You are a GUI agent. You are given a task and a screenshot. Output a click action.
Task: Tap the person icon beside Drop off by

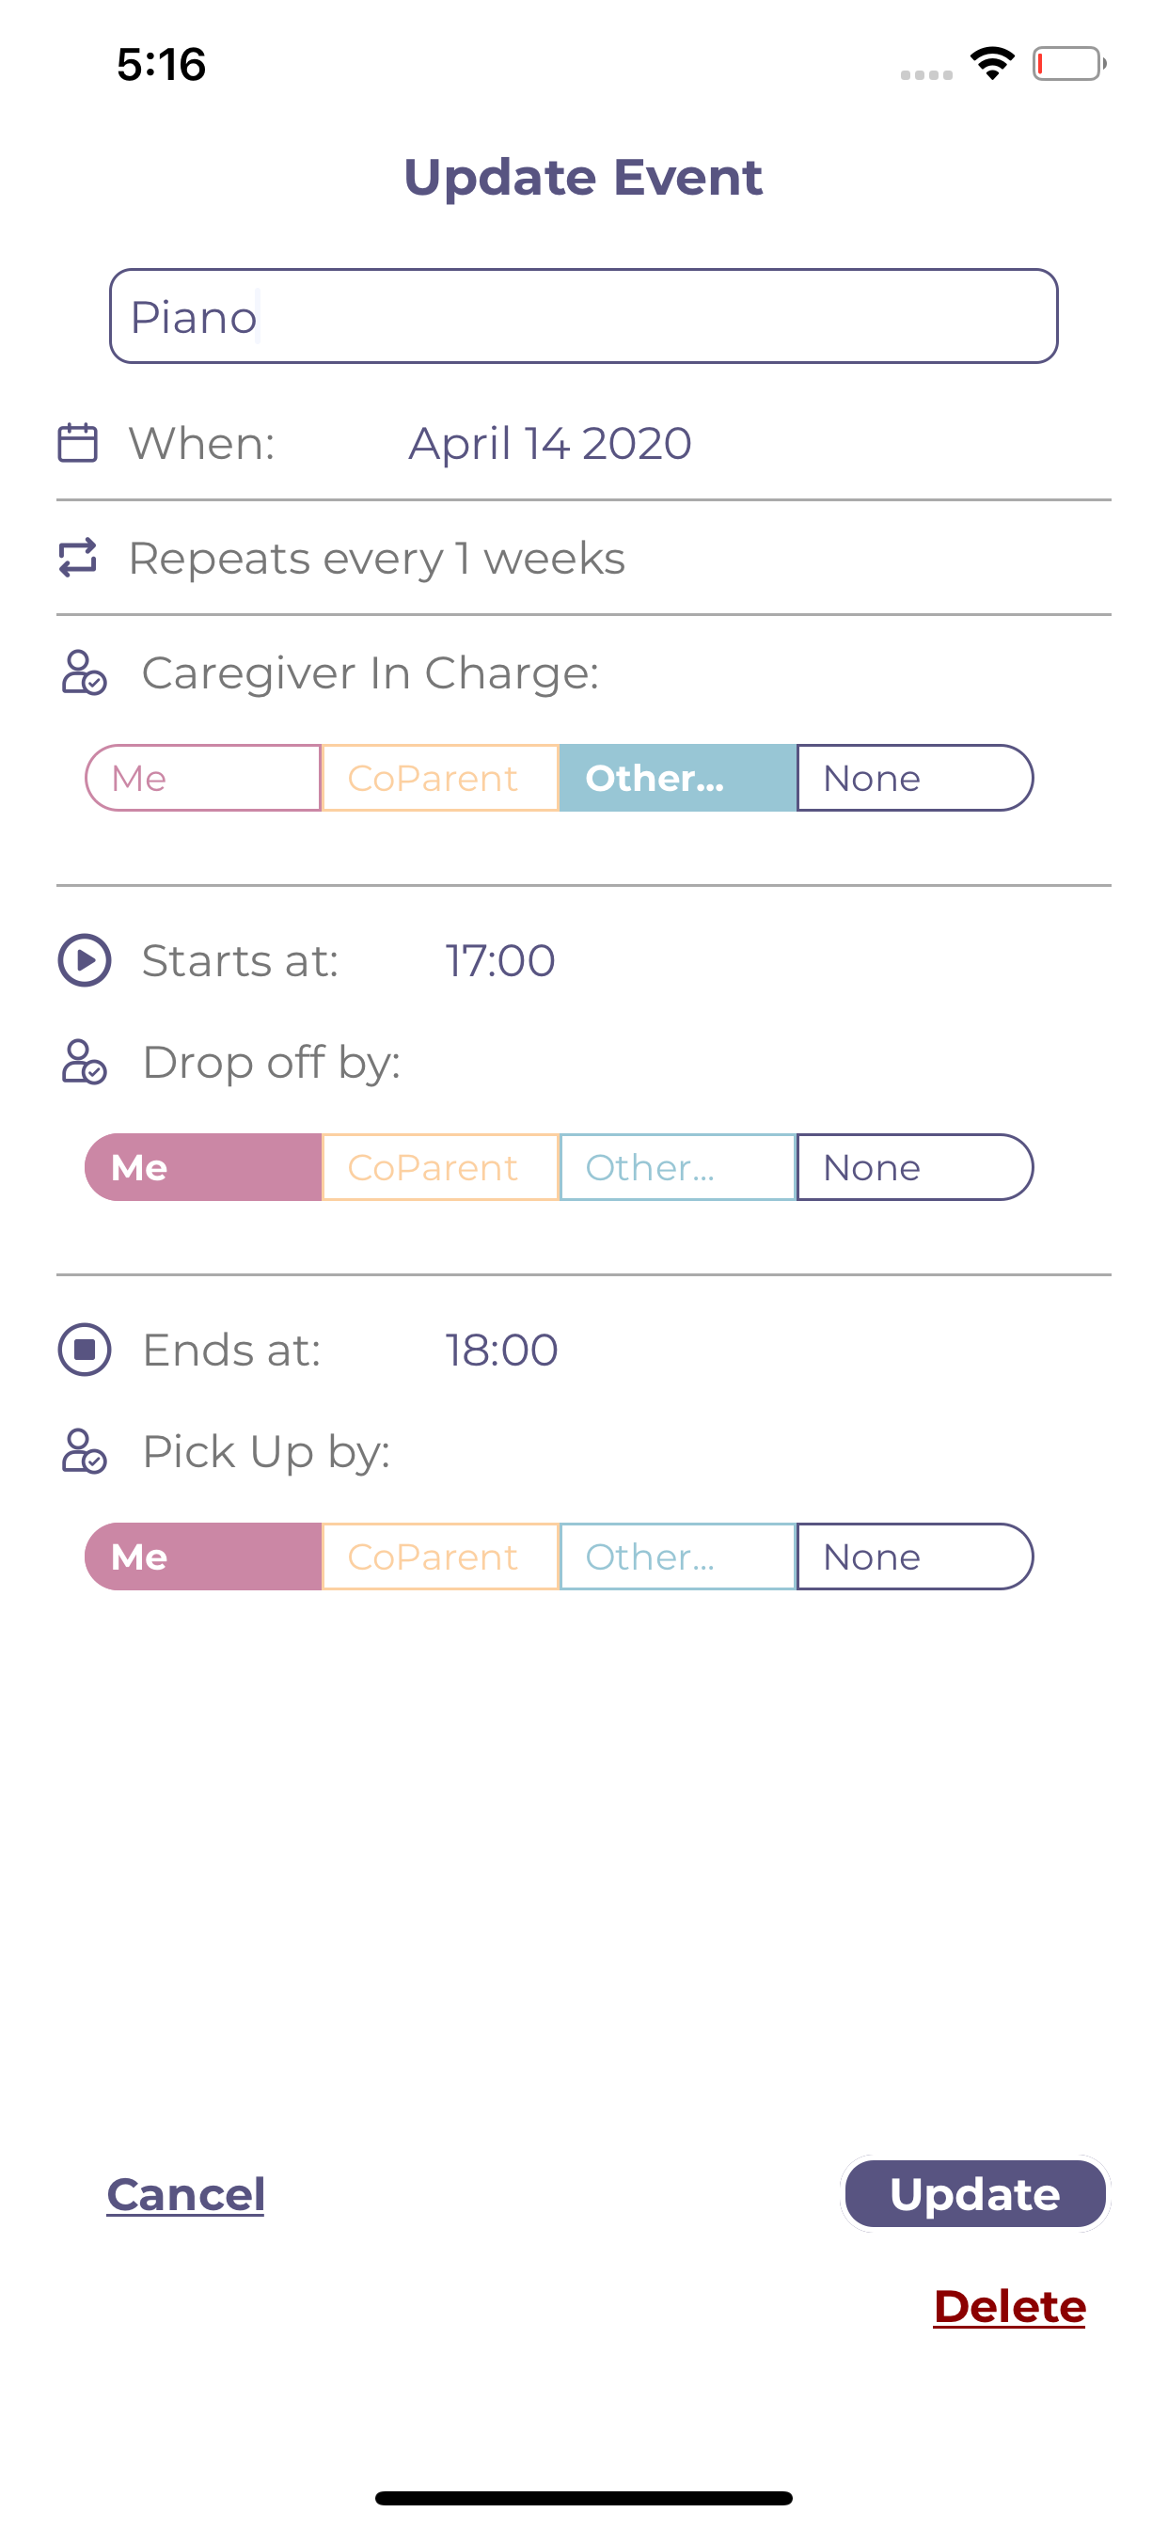tap(83, 1063)
